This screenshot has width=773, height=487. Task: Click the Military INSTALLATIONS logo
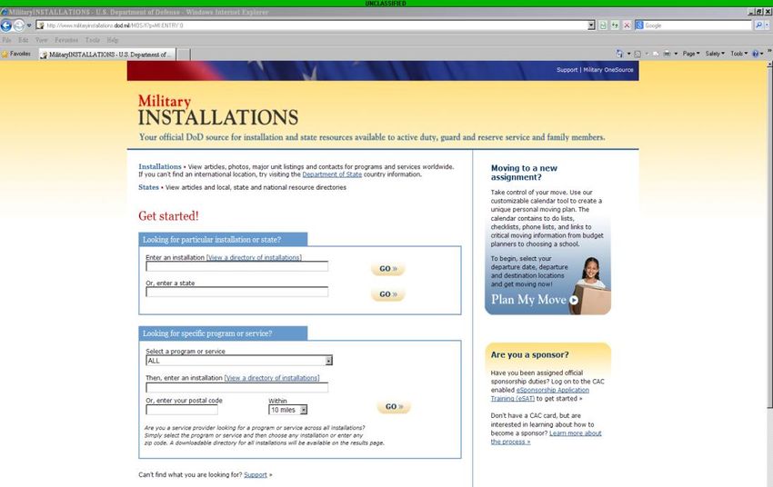[218, 110]
